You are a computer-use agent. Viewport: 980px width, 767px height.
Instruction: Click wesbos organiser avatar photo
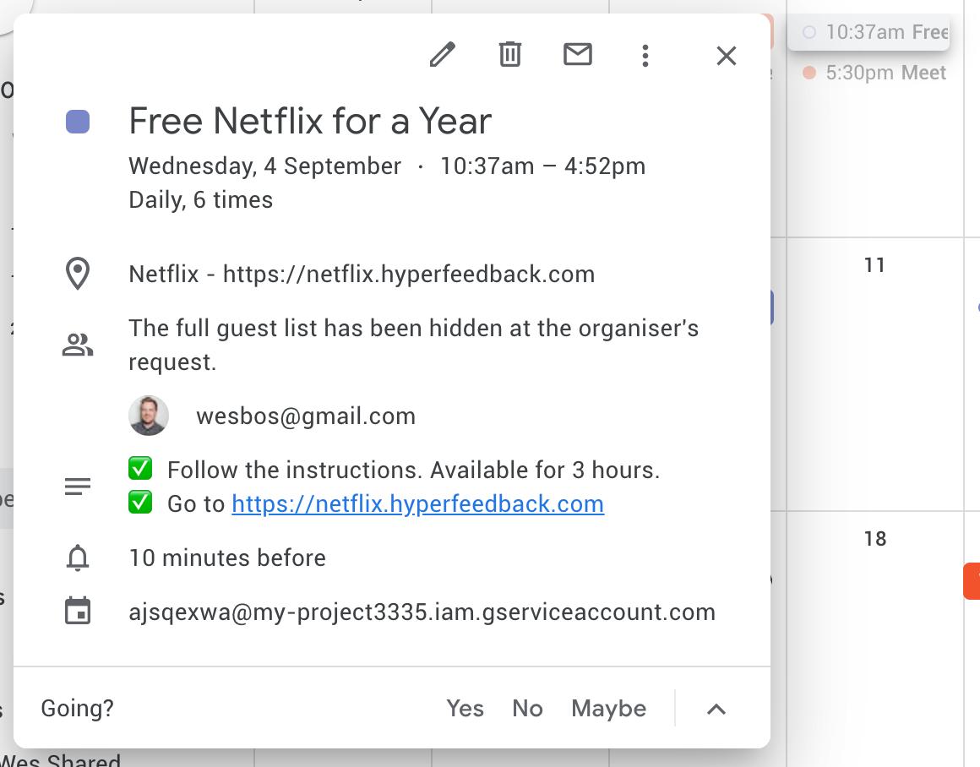(149, 416)
